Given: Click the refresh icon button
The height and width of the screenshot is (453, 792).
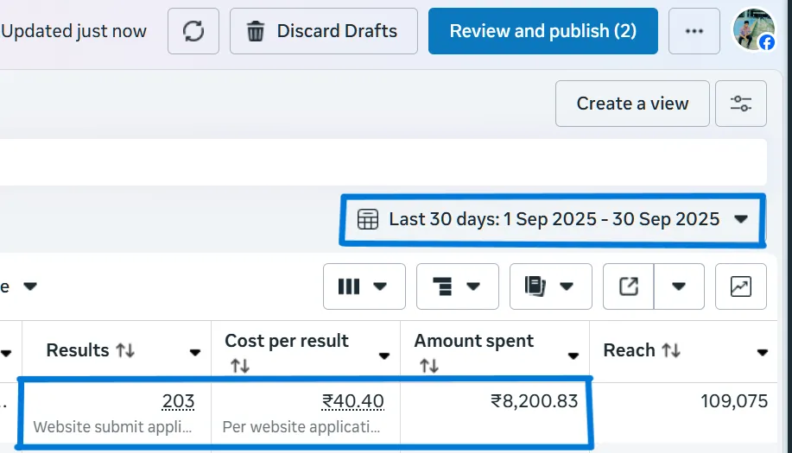Looking at the screenshot, I should [x=194, y=32].
